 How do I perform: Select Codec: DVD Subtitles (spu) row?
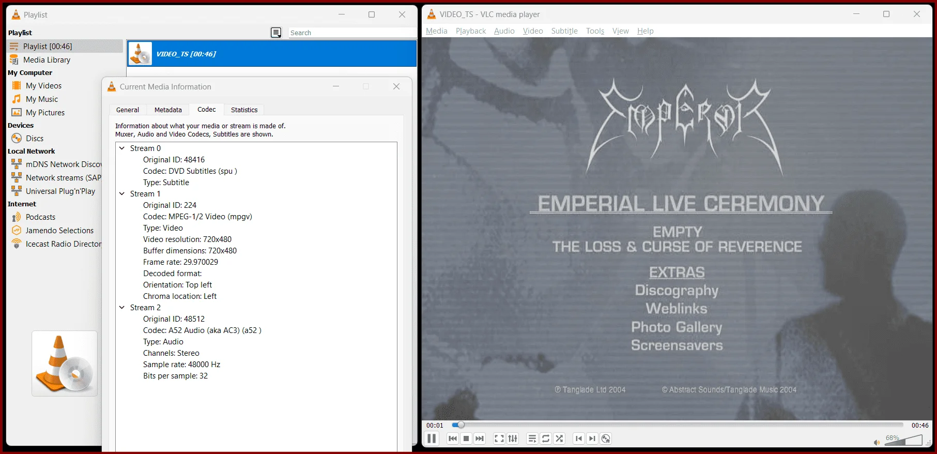(x=190, y=171)
